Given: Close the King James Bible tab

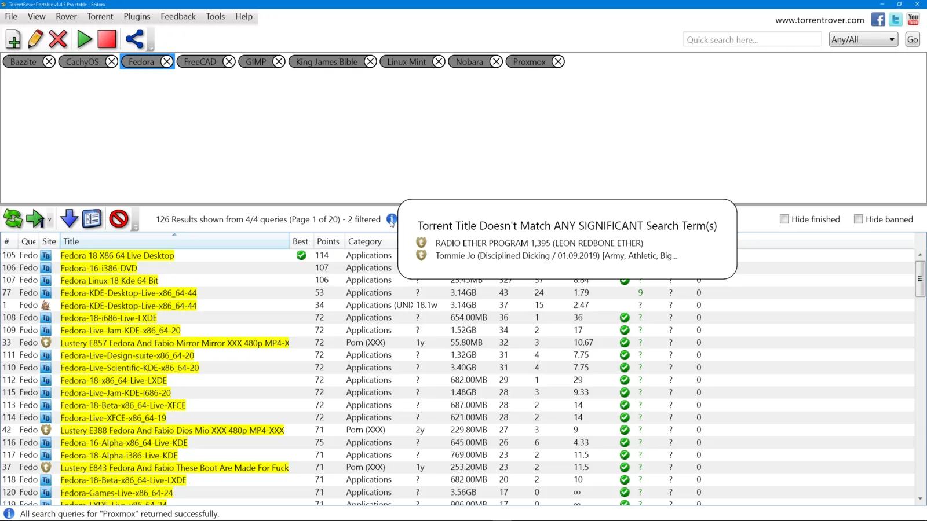Looking at the screenshot, I should [x=370, y=61].
